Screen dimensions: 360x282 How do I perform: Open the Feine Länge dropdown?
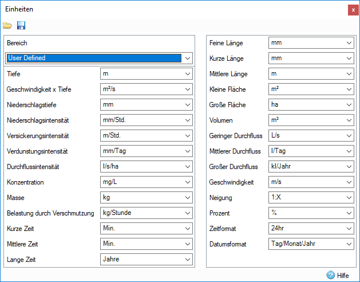[349, 43]
